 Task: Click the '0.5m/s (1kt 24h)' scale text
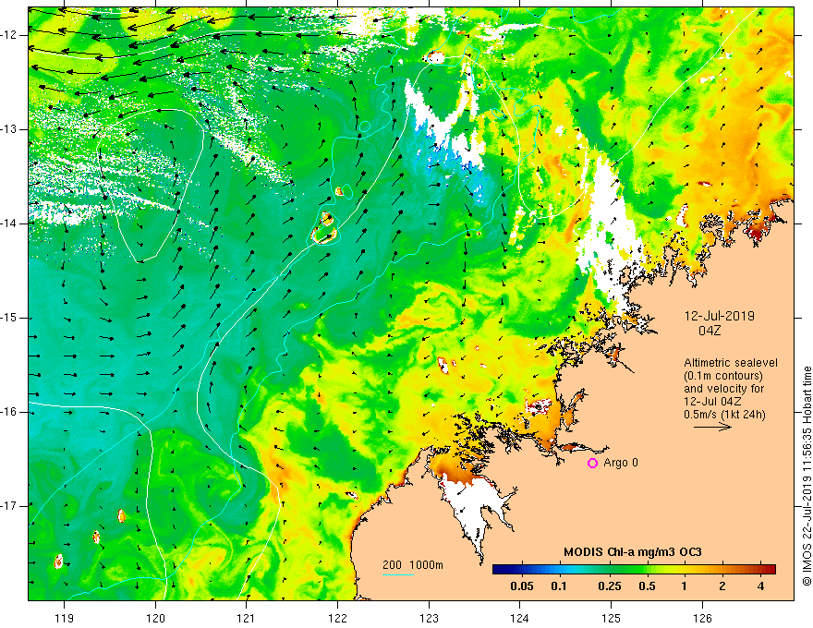724,414
